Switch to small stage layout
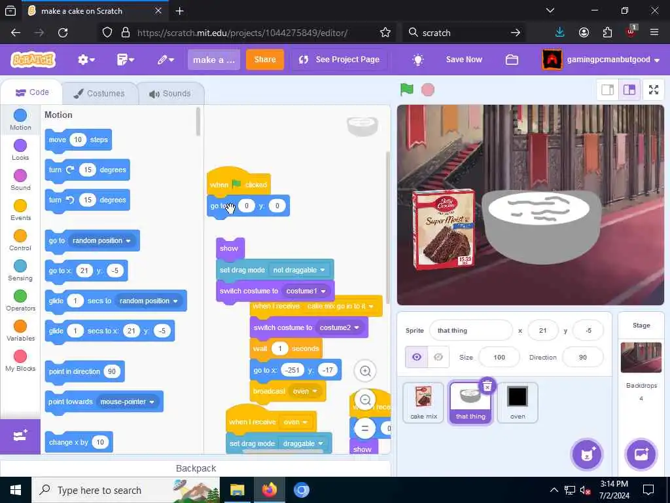Screen dimensions: 670x503 coord(608,90)
